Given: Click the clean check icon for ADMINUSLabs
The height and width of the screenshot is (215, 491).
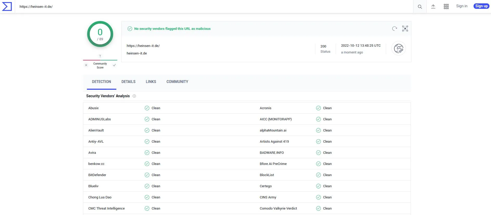Looking at the screenshot, I should pos(147,119).
